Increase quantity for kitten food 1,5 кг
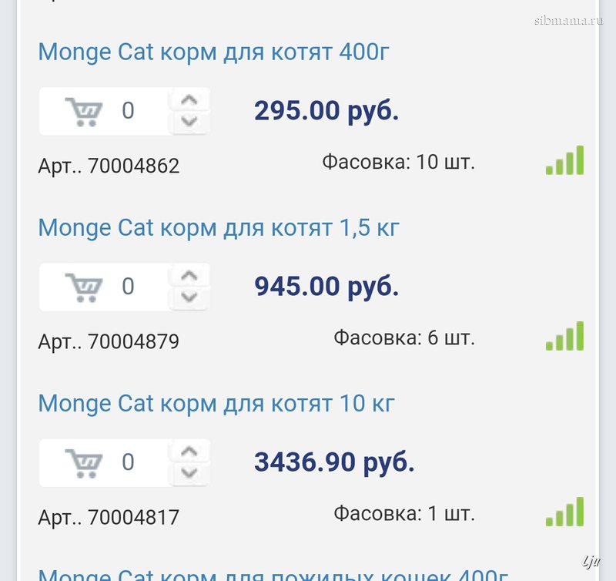This screenshot has height=581, width=616. click(x=189, y=276)
